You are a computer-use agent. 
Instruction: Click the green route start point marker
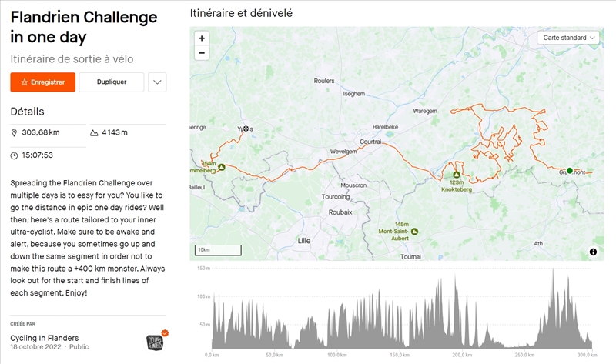pyautogui.click(x=570, y=171)
